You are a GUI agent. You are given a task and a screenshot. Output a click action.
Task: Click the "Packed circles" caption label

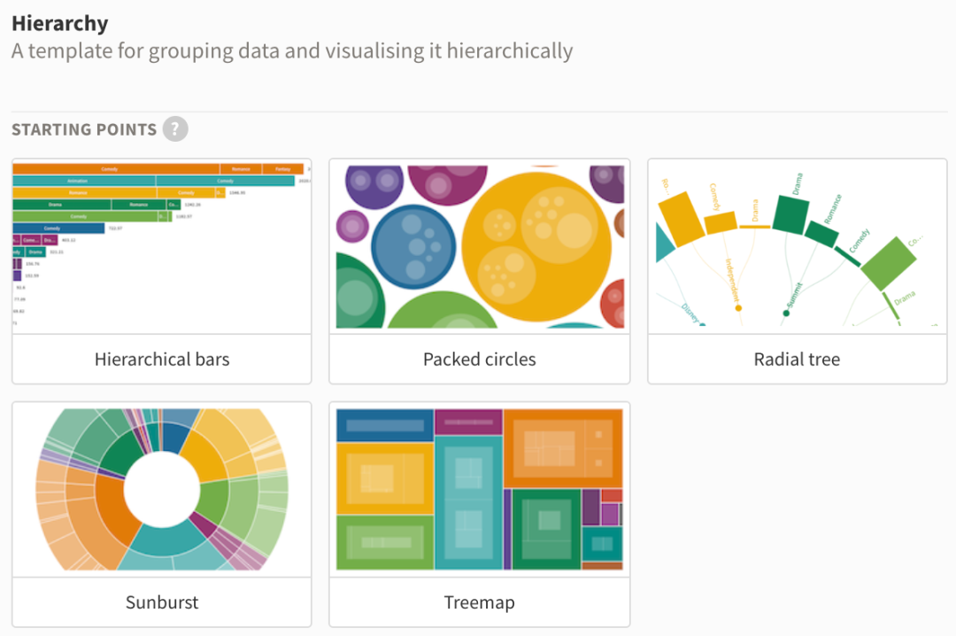(x=479, y=360)
